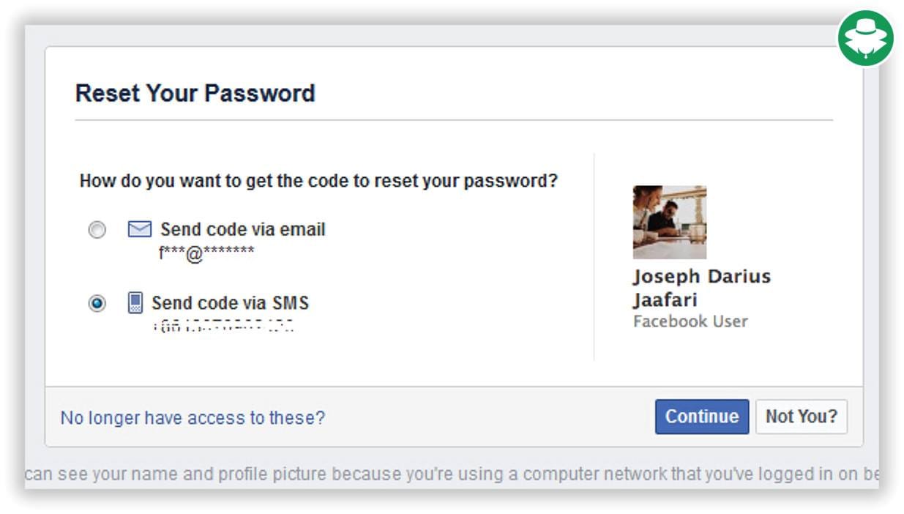Click the Facebook User label
The height and width of the screenshot is (514, 904).
click(x=689, y=321)
